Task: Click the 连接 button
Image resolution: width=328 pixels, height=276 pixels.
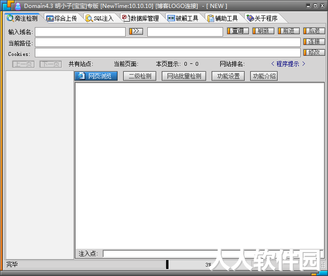Action: coord(314,42)
